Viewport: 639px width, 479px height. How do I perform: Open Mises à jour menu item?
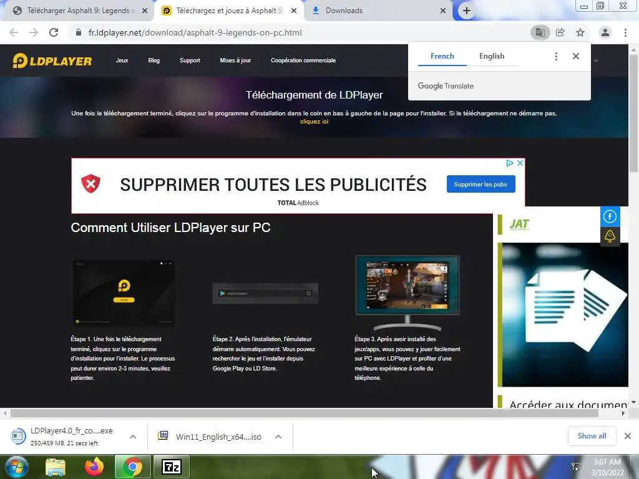(x=235, y=60)
